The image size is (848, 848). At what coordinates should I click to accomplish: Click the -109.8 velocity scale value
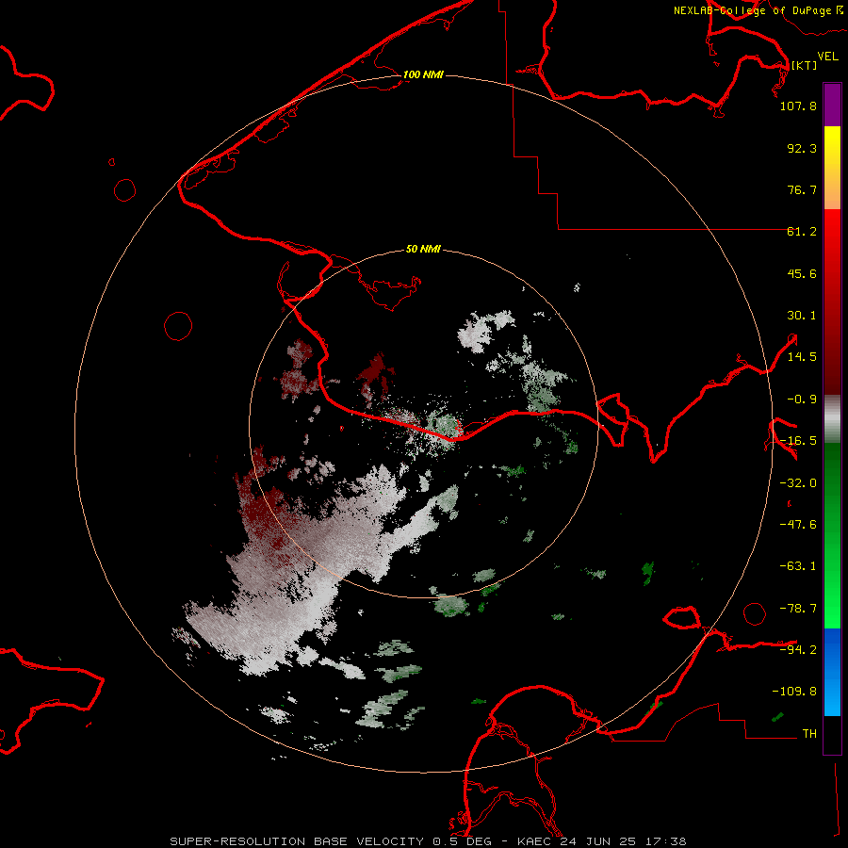click(794, 692)
